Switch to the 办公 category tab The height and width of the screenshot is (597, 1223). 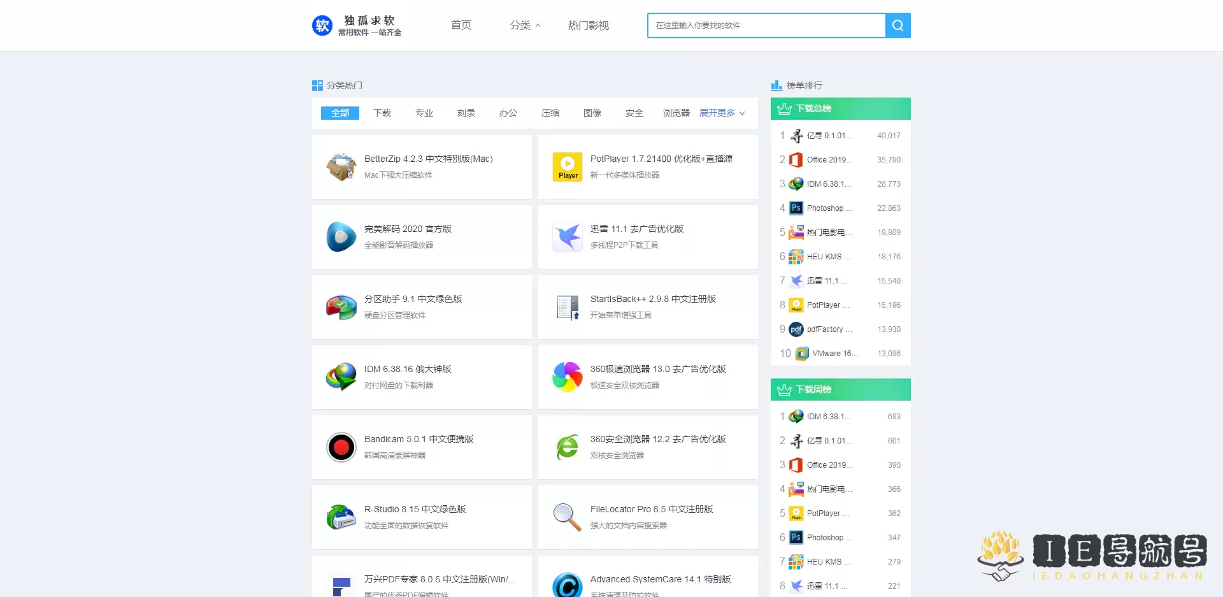(508, 113)
